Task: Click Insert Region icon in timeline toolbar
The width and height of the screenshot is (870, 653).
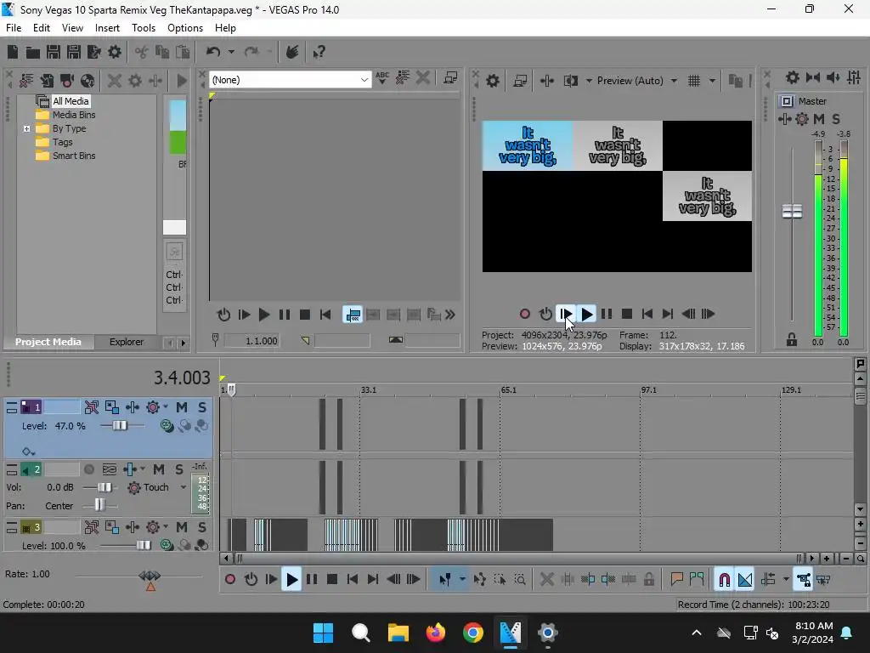Action: click(697, 580)
